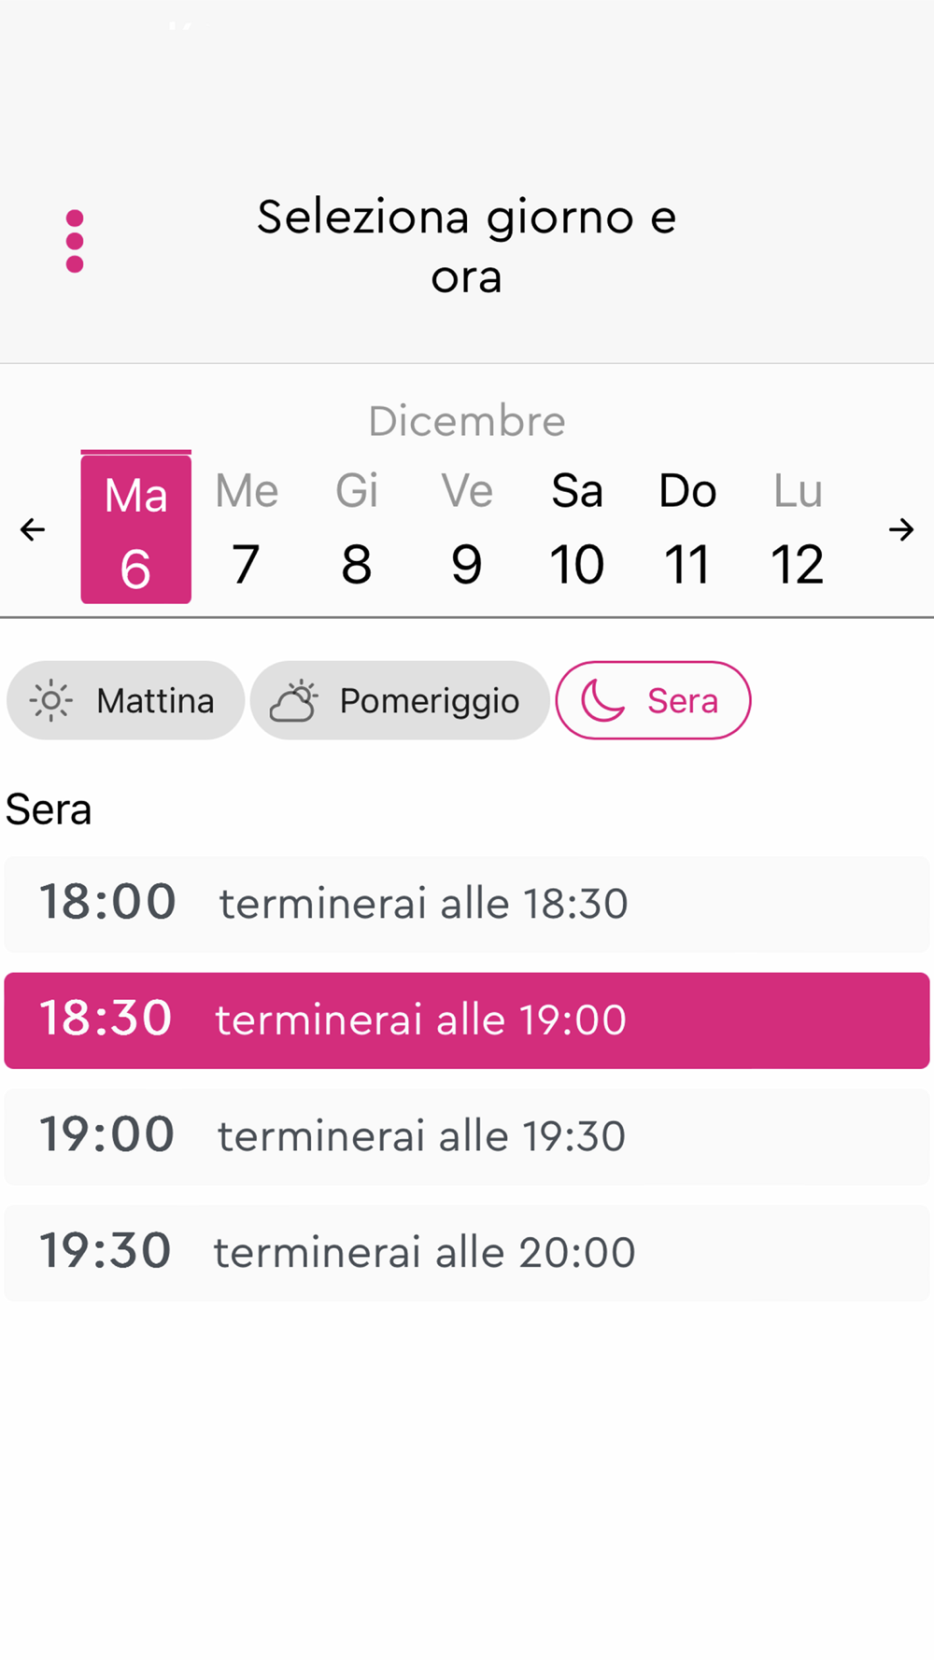The height and width of the screenshot is (1660, 934).
Task: Pick Wednesday the 7th
Action: tap(247, 528)
